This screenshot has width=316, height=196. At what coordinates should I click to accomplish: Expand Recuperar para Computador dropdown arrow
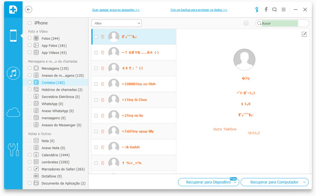pyautogui.click(x=304, y=182)
